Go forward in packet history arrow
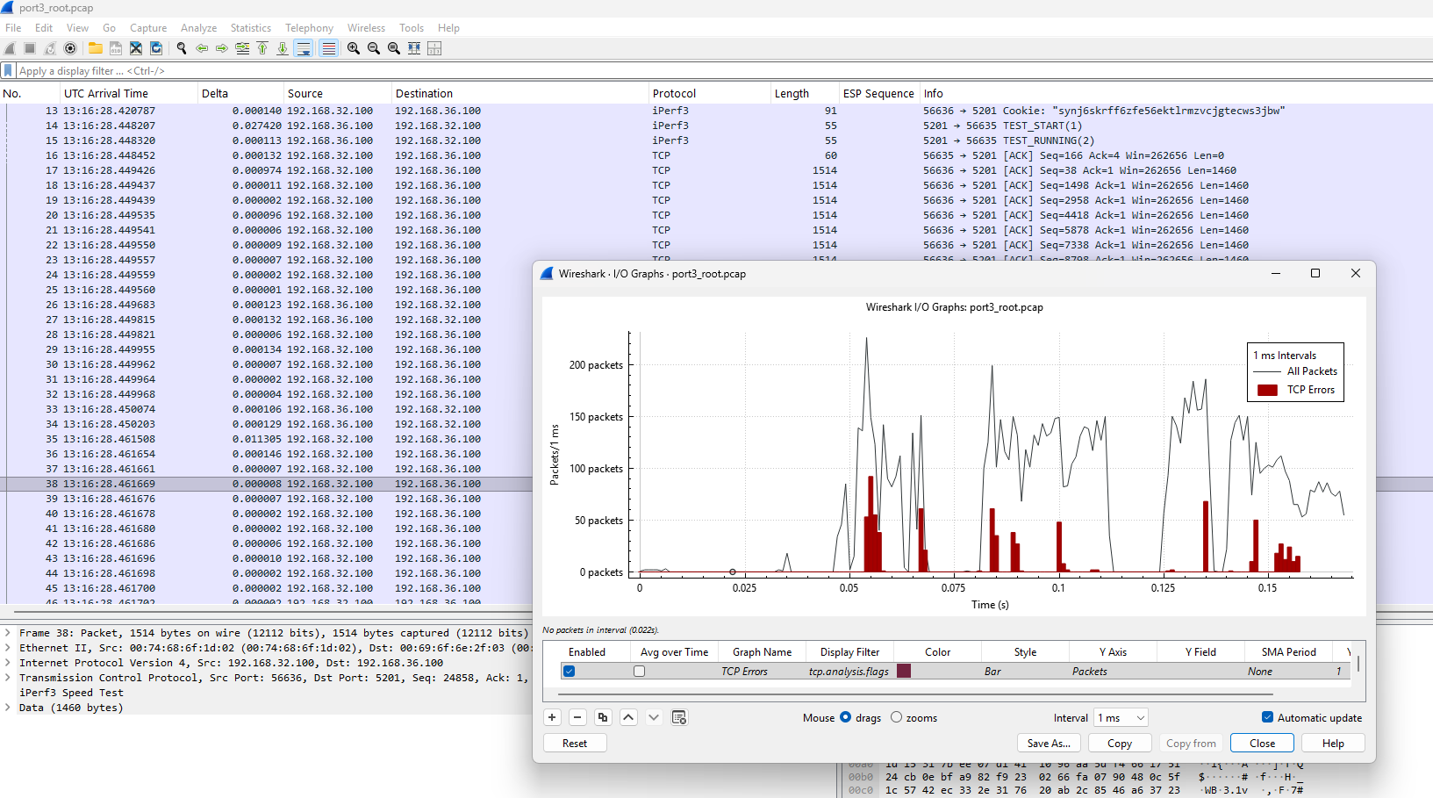Screen dimensions: 1433x798 (x=222, y=48)
